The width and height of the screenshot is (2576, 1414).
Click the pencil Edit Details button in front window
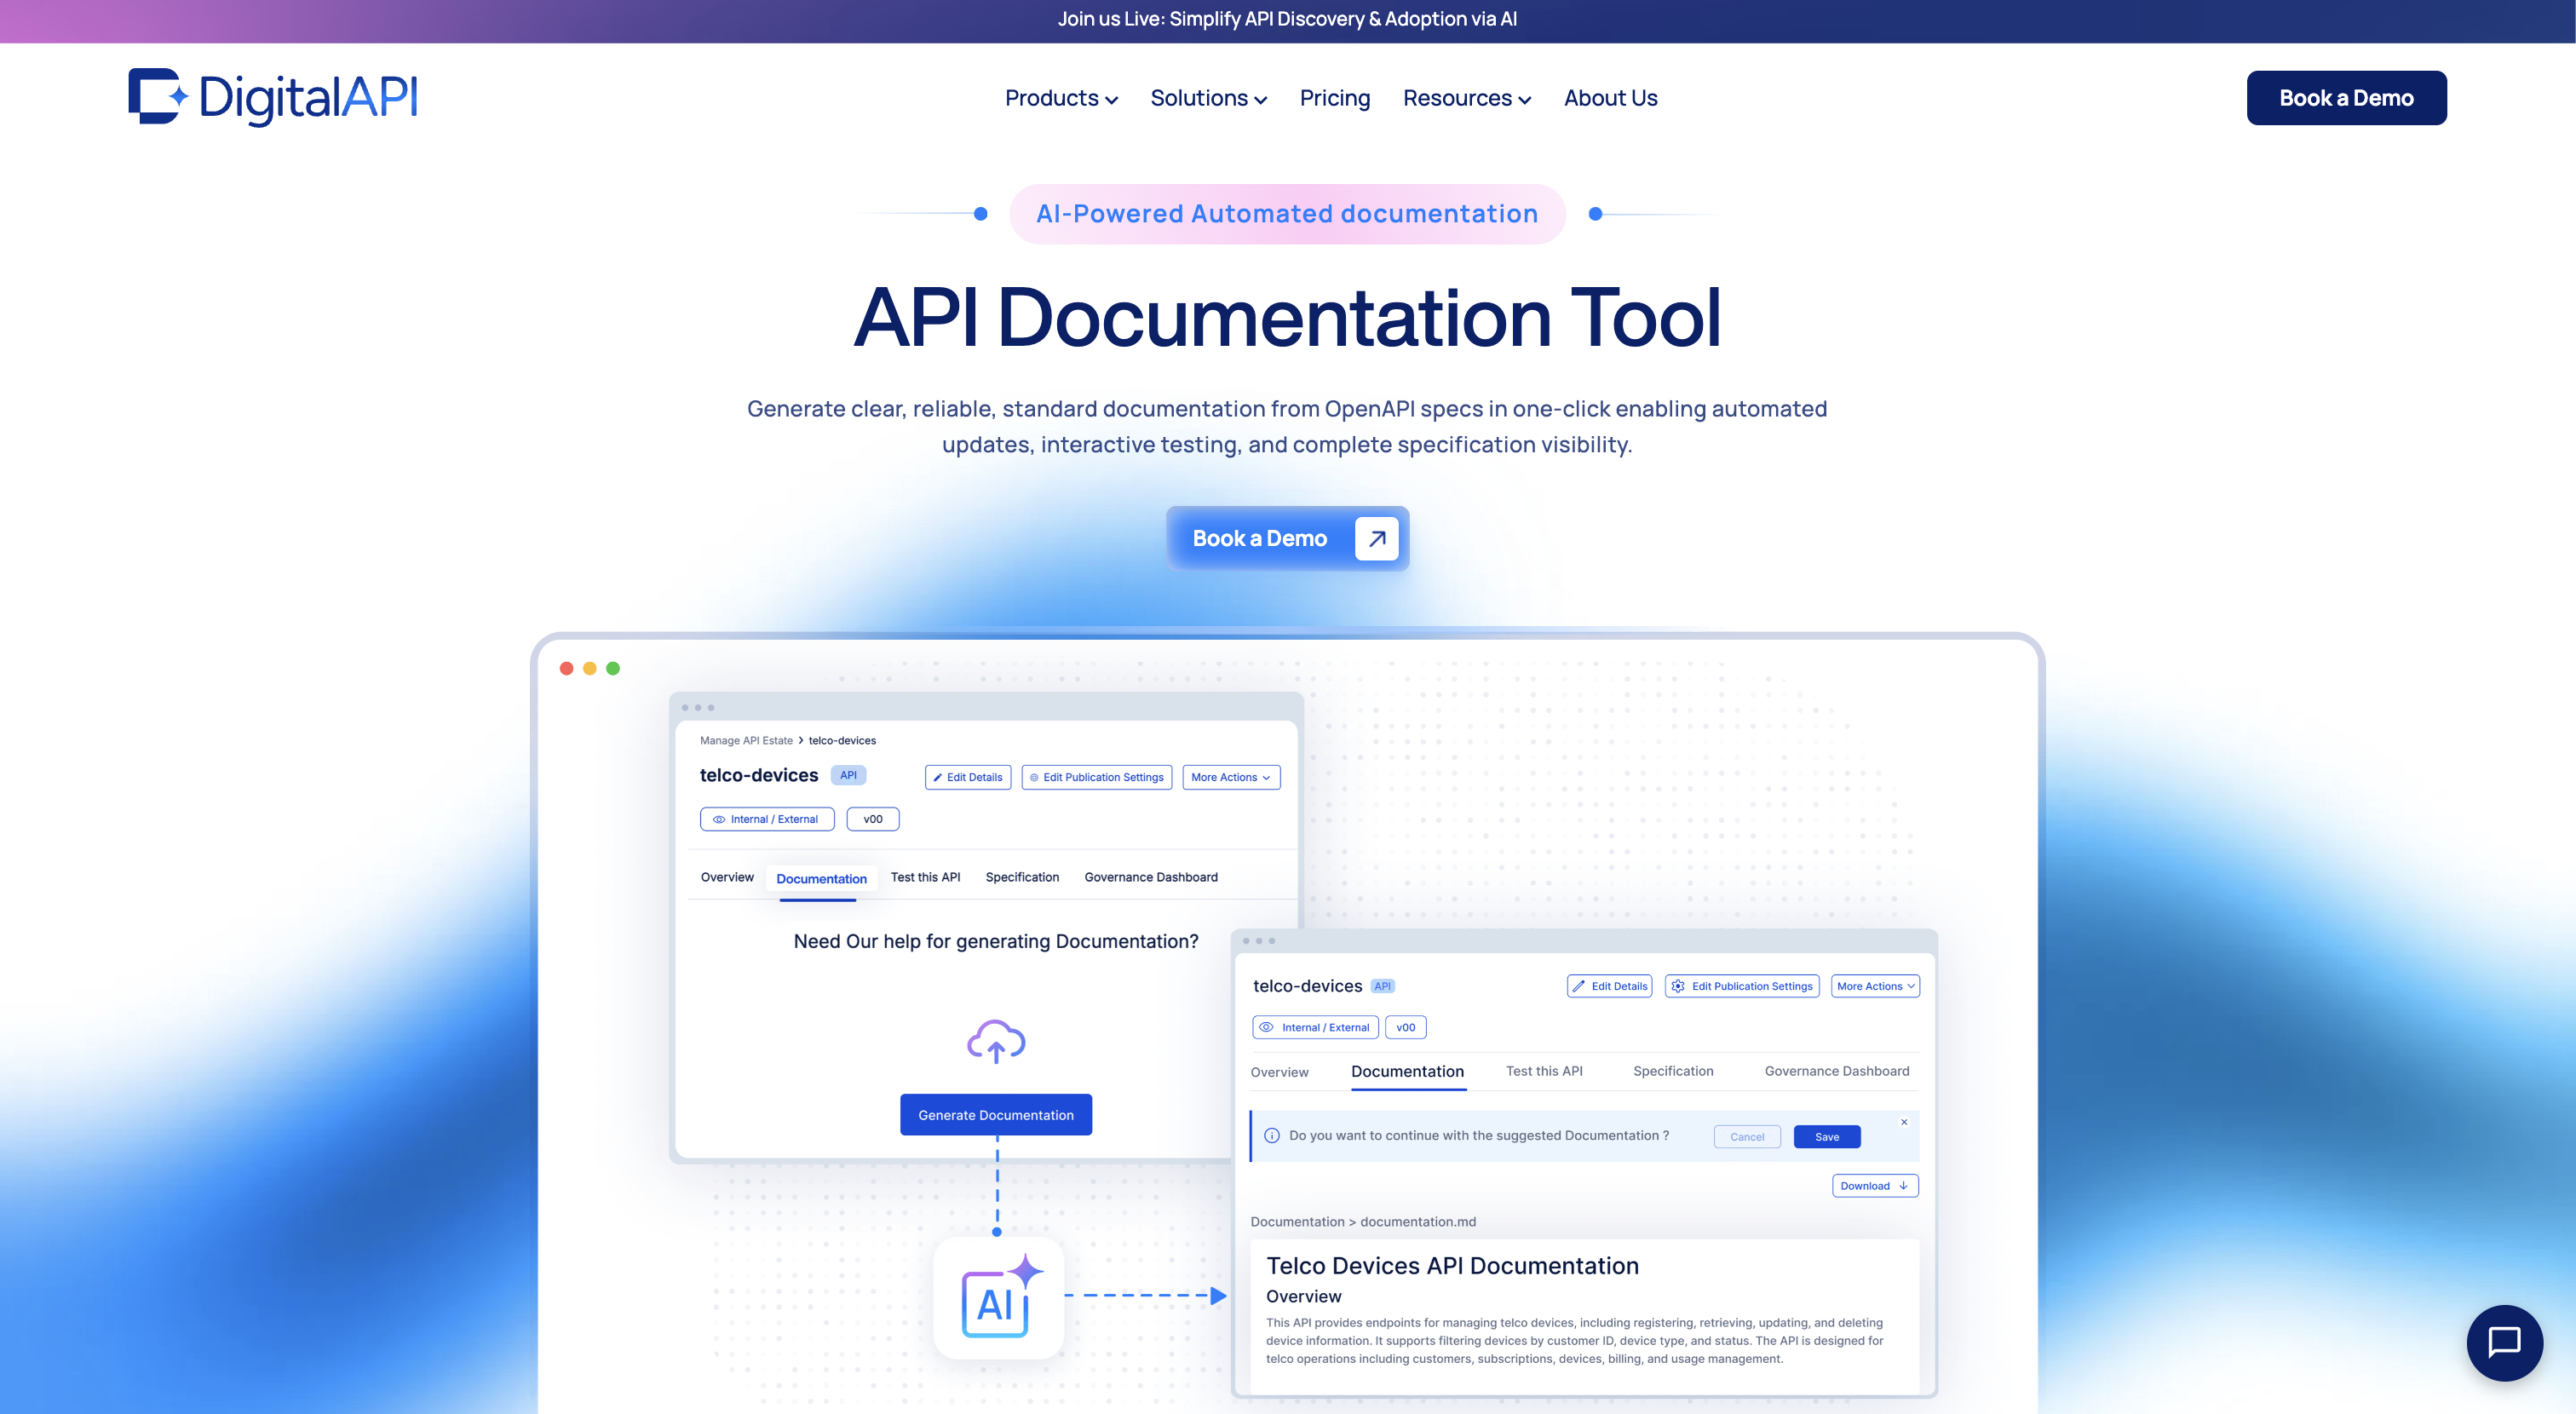coord(1609,986)
